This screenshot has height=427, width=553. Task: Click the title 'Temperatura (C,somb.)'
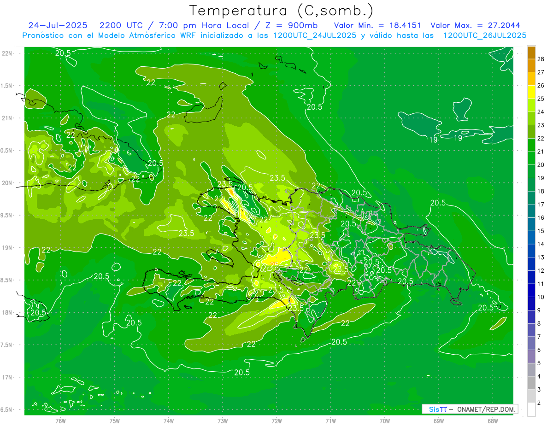click(282, 11)
